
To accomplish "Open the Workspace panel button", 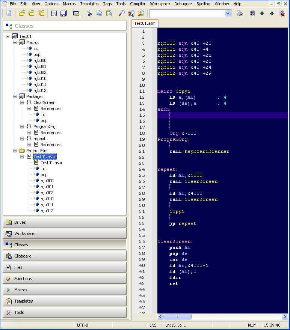I will [x=65, y=234].
